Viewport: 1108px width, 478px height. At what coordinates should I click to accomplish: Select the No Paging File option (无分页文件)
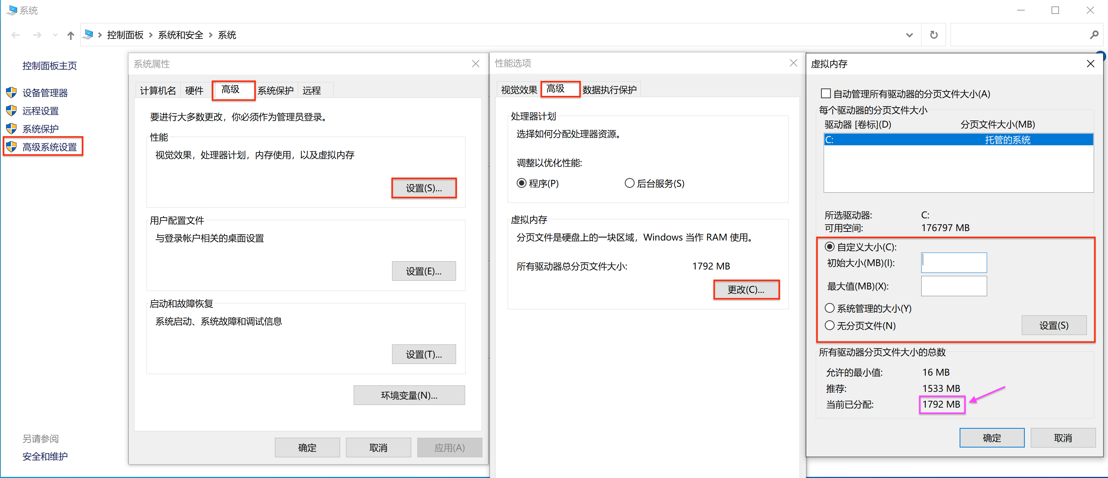click(829, 325)
